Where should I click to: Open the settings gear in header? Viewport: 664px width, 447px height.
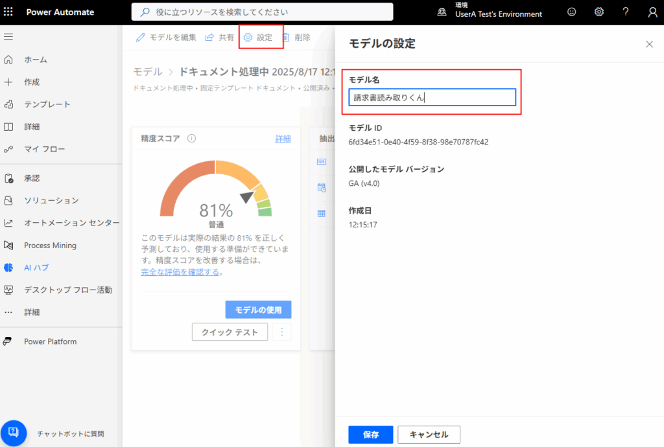click(x=599, y=12)
